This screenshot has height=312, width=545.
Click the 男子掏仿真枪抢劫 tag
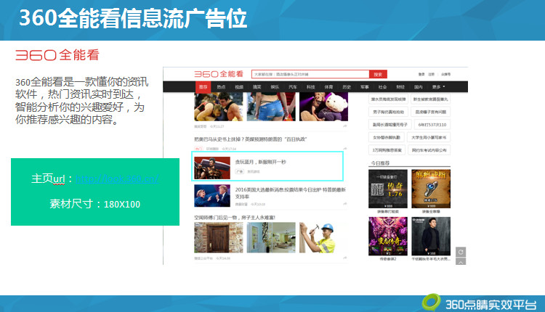tap(388, 112)
